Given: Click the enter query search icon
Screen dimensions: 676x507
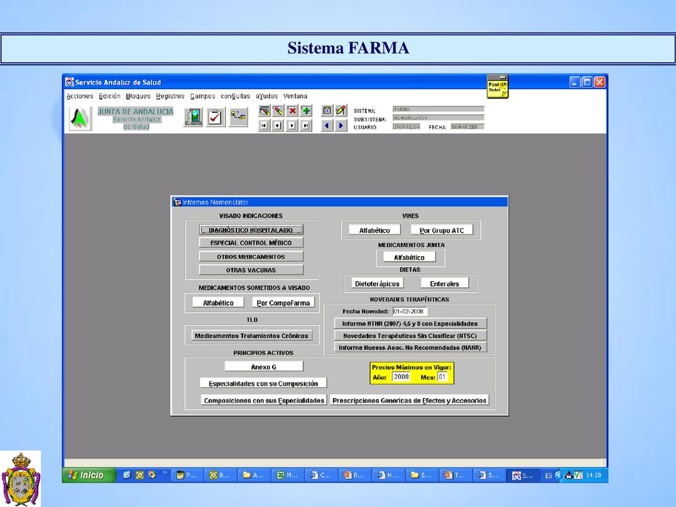Looking at the screenshot, I should (x=264, y=111).
